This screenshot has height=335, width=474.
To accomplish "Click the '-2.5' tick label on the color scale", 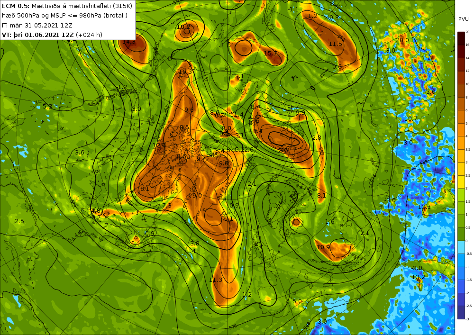I will 468,306.
